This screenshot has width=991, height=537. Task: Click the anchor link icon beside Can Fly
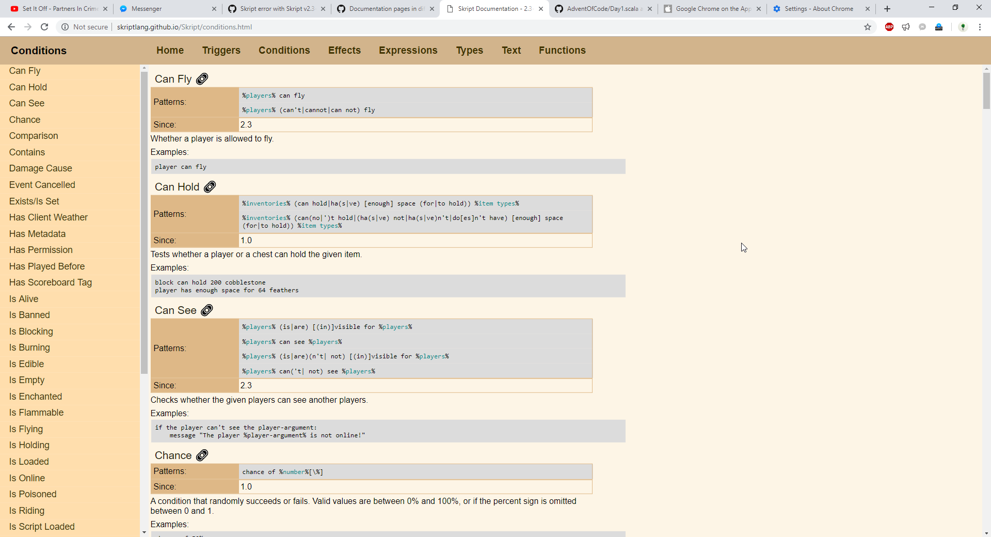(202, 78)
